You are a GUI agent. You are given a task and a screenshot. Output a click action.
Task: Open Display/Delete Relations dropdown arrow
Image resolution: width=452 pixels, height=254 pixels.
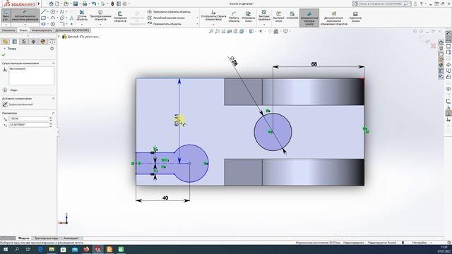[213, 25]
